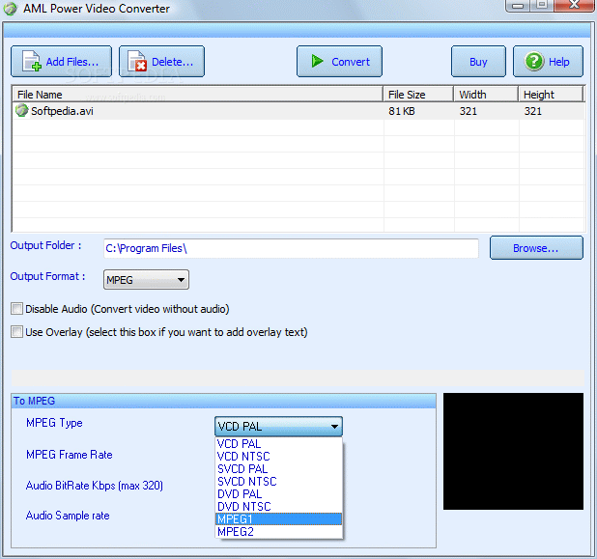The width and height of the screenshot is (597, 559).
Task: Click the Buy button
Action: coord(478,61)
